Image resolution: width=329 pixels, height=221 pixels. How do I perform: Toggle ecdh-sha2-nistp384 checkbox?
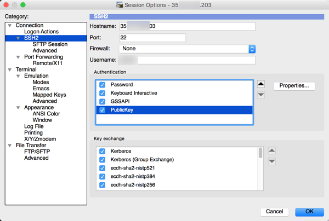click(x=102, y=177)
